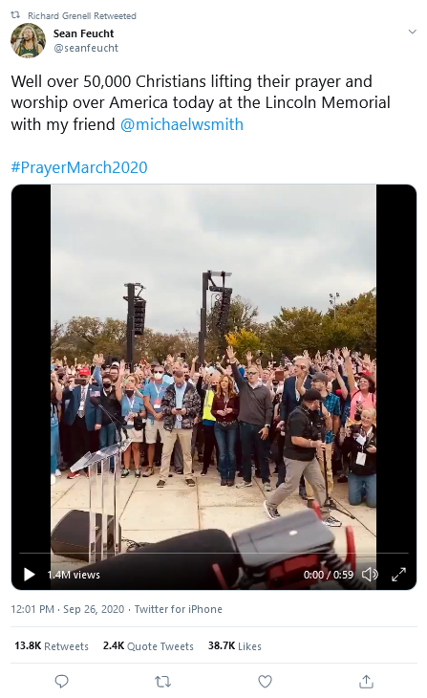View the 38.7K Likes list
The image size is (427, 698).
[234, 646]
